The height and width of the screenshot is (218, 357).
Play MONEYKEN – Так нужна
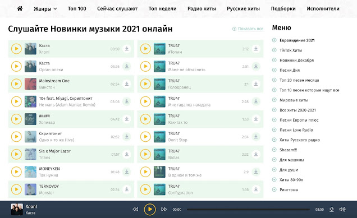16,171
